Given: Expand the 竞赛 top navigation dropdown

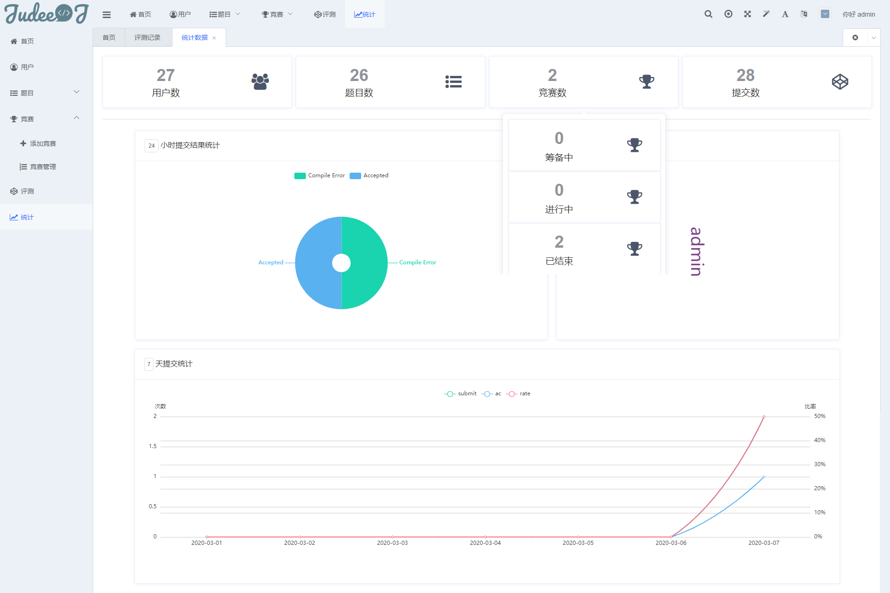Looking at the screenshot, I should coord(277,14).
